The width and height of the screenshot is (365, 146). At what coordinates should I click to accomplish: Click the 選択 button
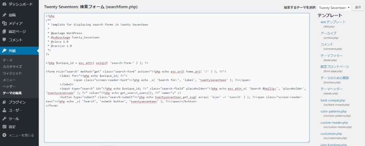pyautogui.click(x=358, y=7)
